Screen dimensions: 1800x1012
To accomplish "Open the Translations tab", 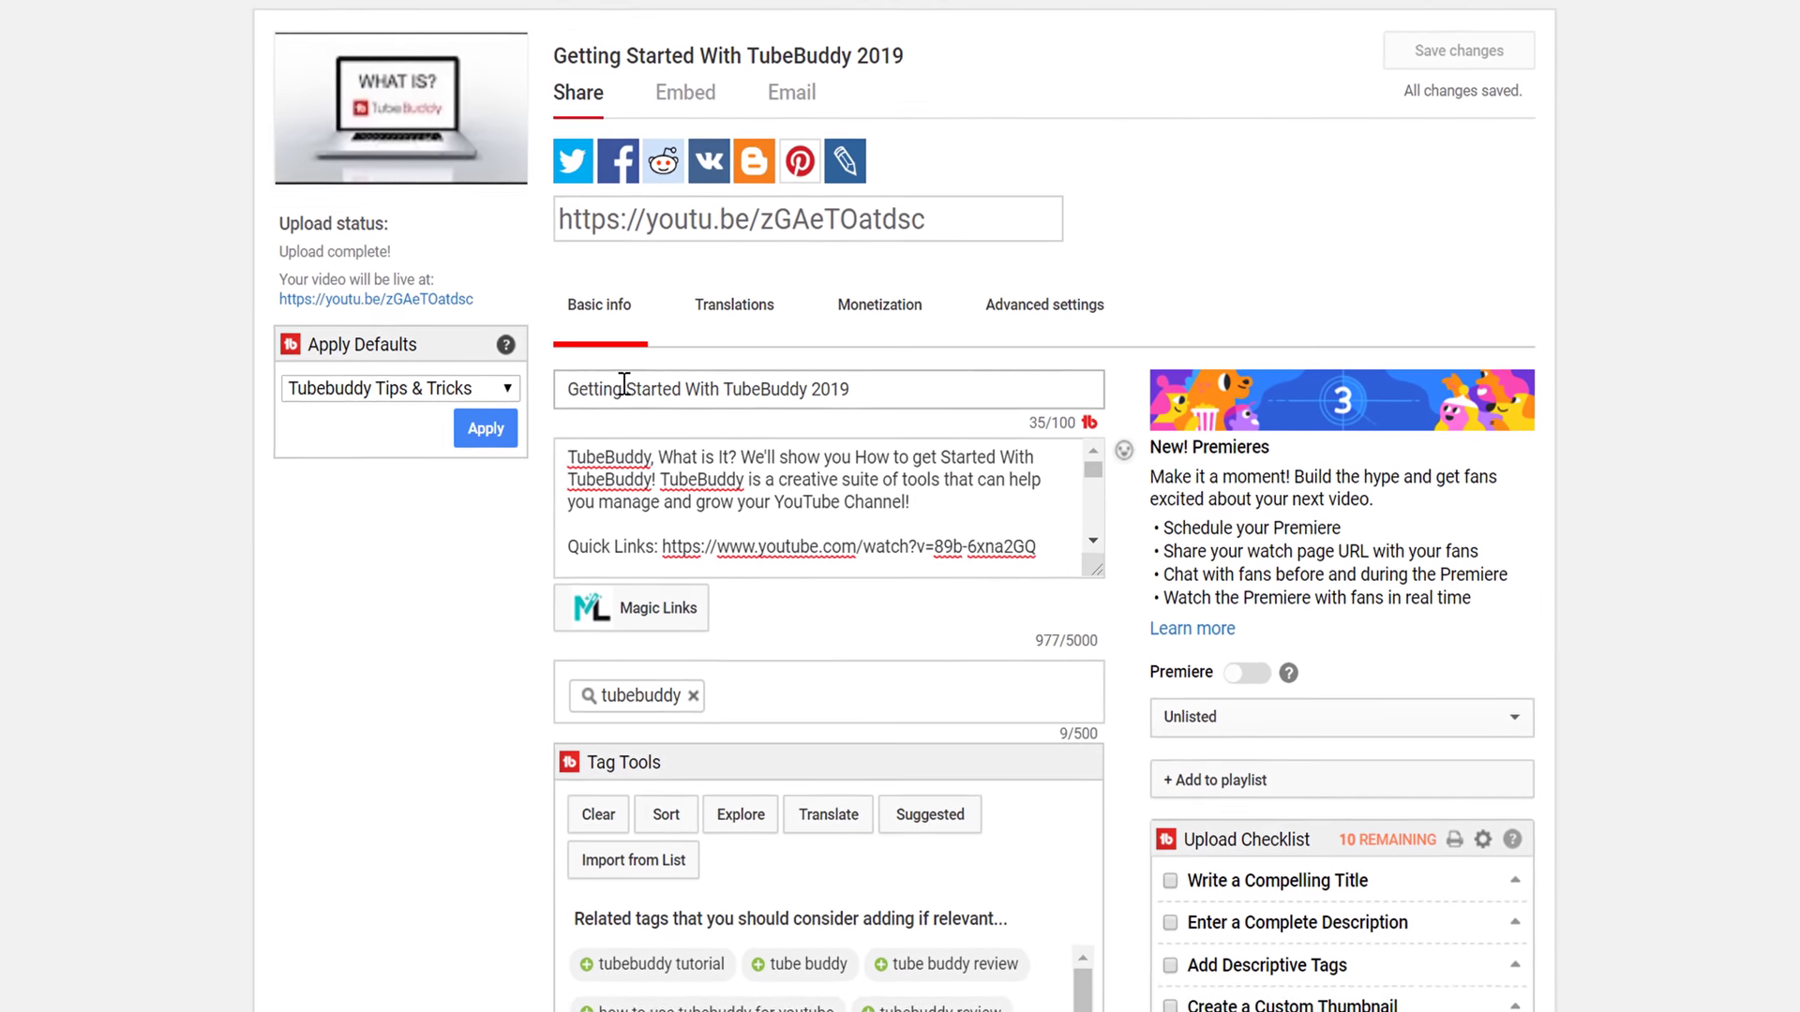I will (x=734, y=305).
